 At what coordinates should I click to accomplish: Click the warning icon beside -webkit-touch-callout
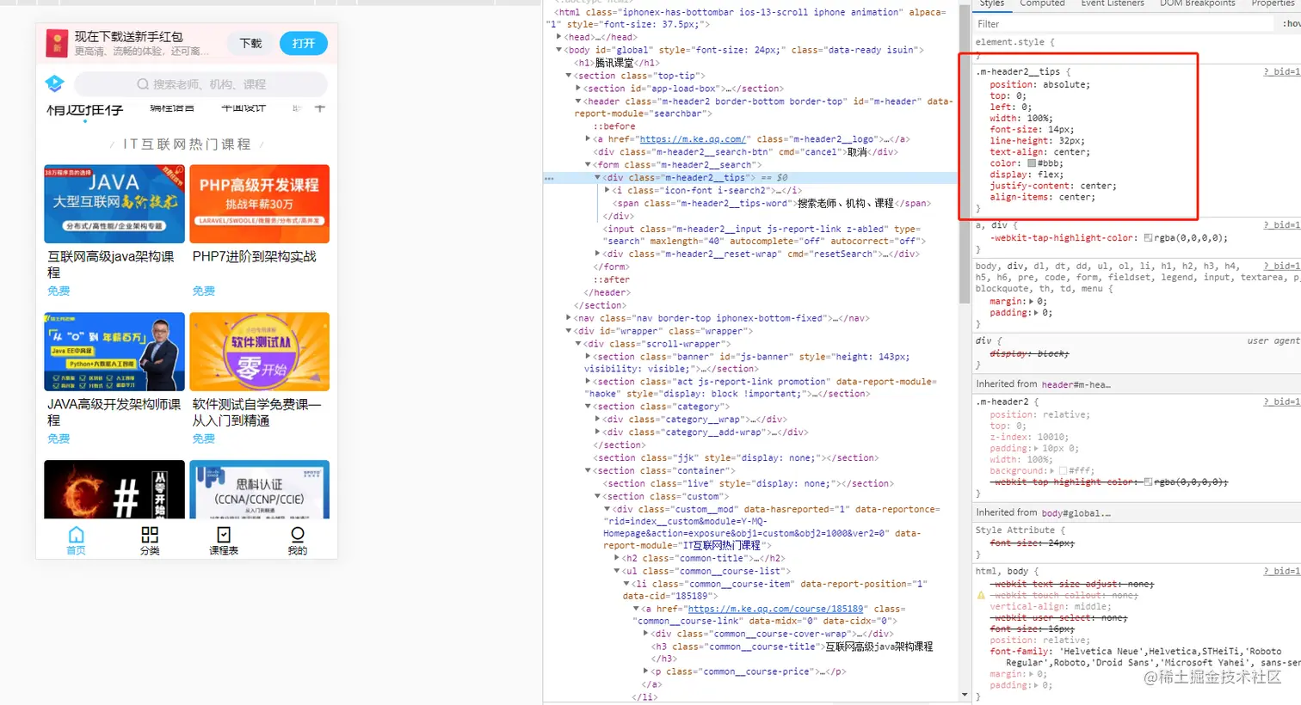981,595
